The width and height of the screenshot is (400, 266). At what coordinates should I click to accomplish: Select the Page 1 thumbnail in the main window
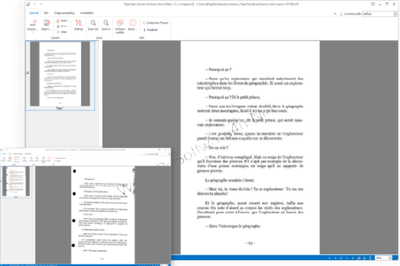(60, 75)
